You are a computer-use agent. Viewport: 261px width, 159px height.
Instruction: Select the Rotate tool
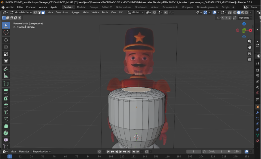(x=6, y=47)
